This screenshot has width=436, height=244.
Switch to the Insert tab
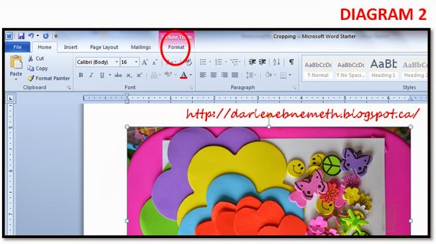(x=70, y=47)
